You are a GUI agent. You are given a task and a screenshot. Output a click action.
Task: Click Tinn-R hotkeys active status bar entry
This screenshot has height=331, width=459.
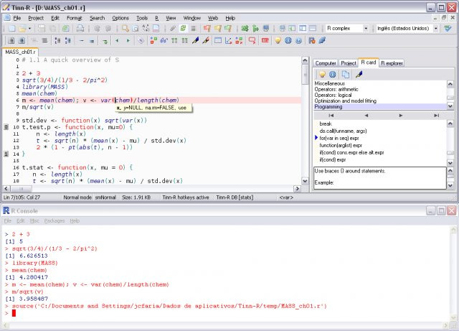click(186, 197)
